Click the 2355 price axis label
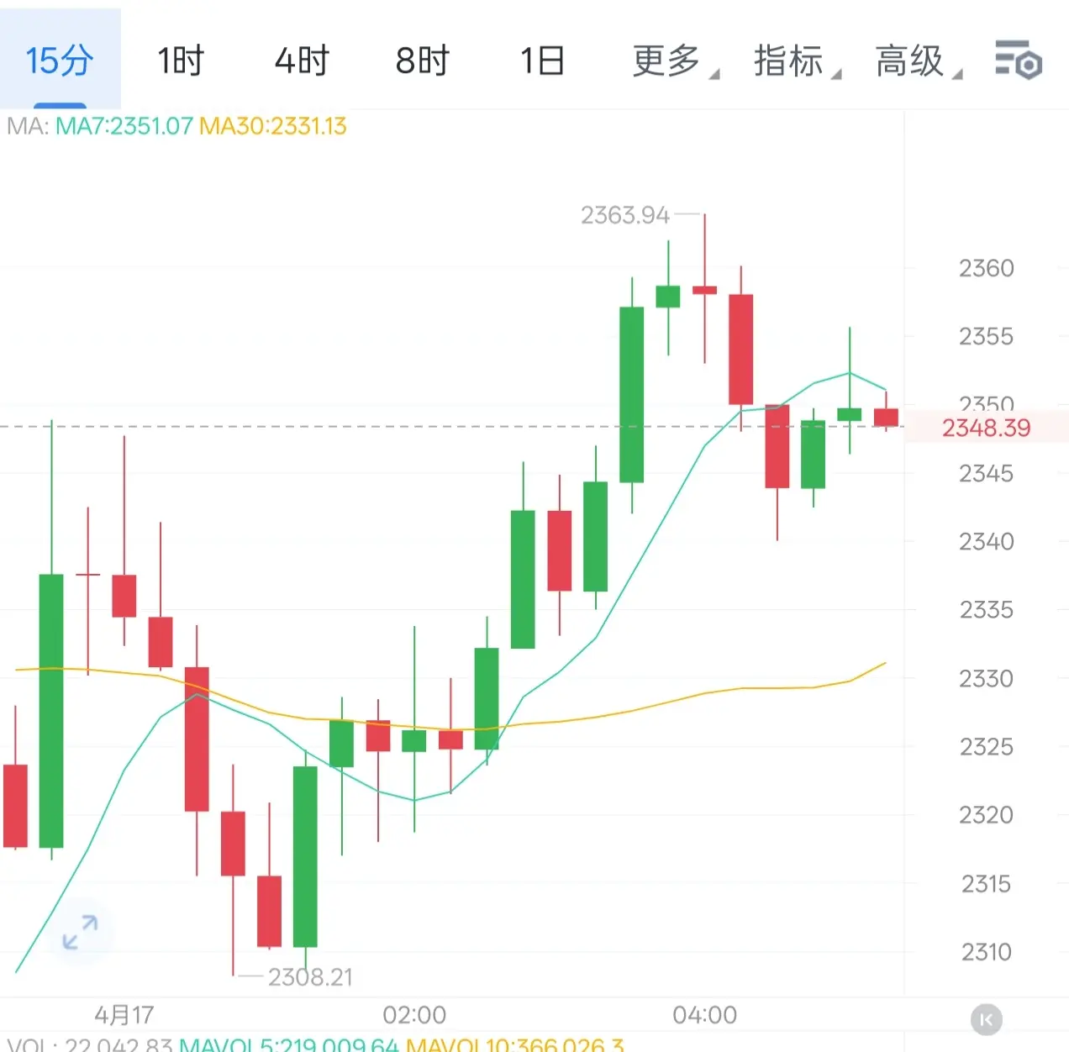Screen dimensions: 1069x1052 tap(987, 336)
